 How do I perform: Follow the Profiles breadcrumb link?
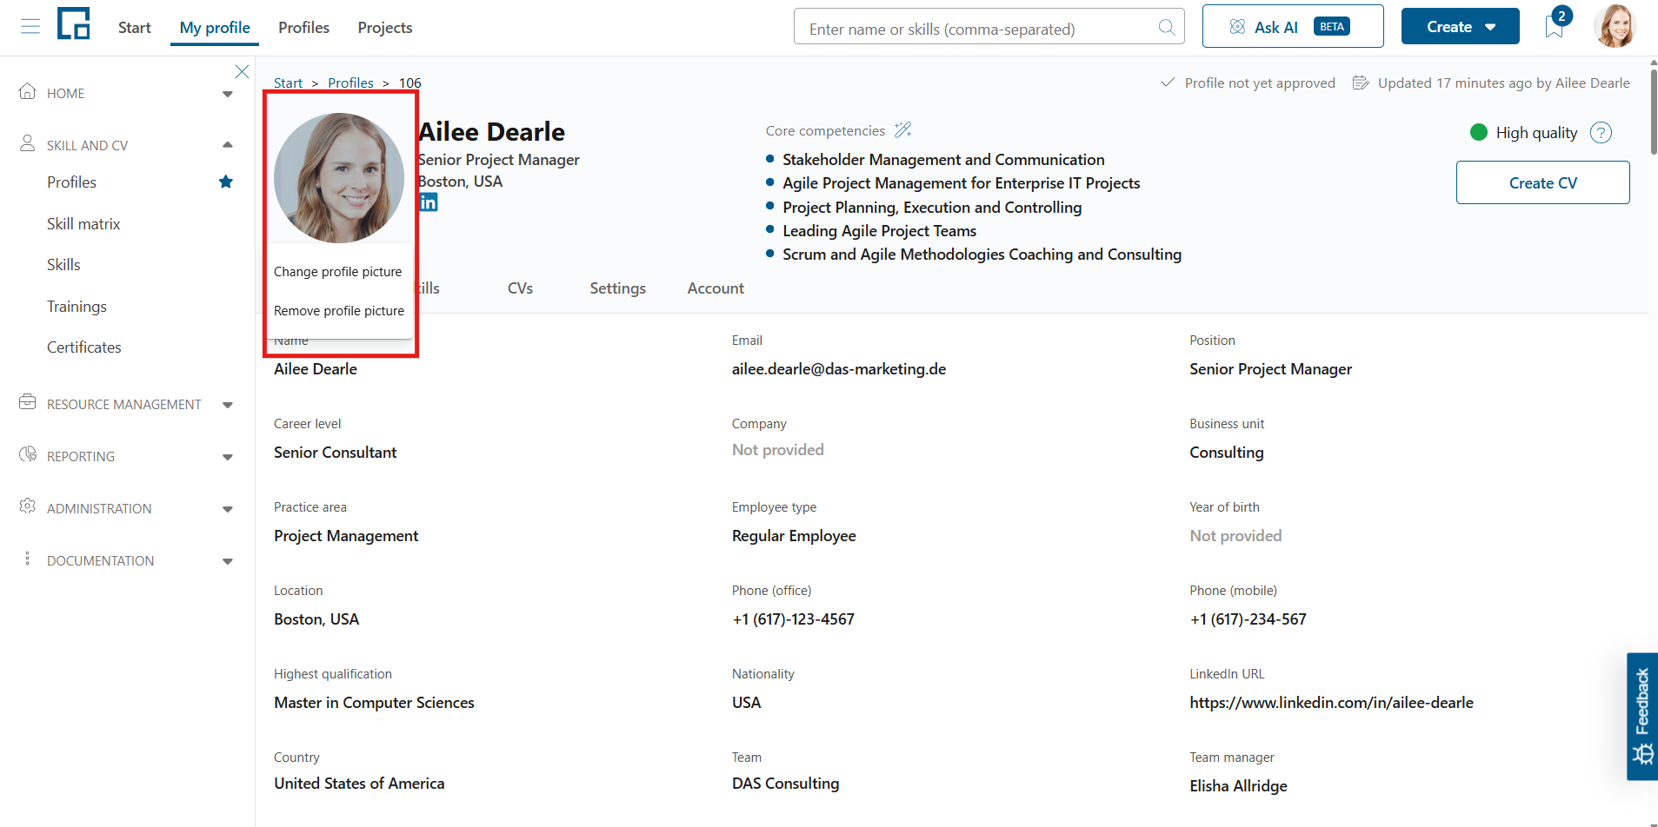(x=350, y=83)
